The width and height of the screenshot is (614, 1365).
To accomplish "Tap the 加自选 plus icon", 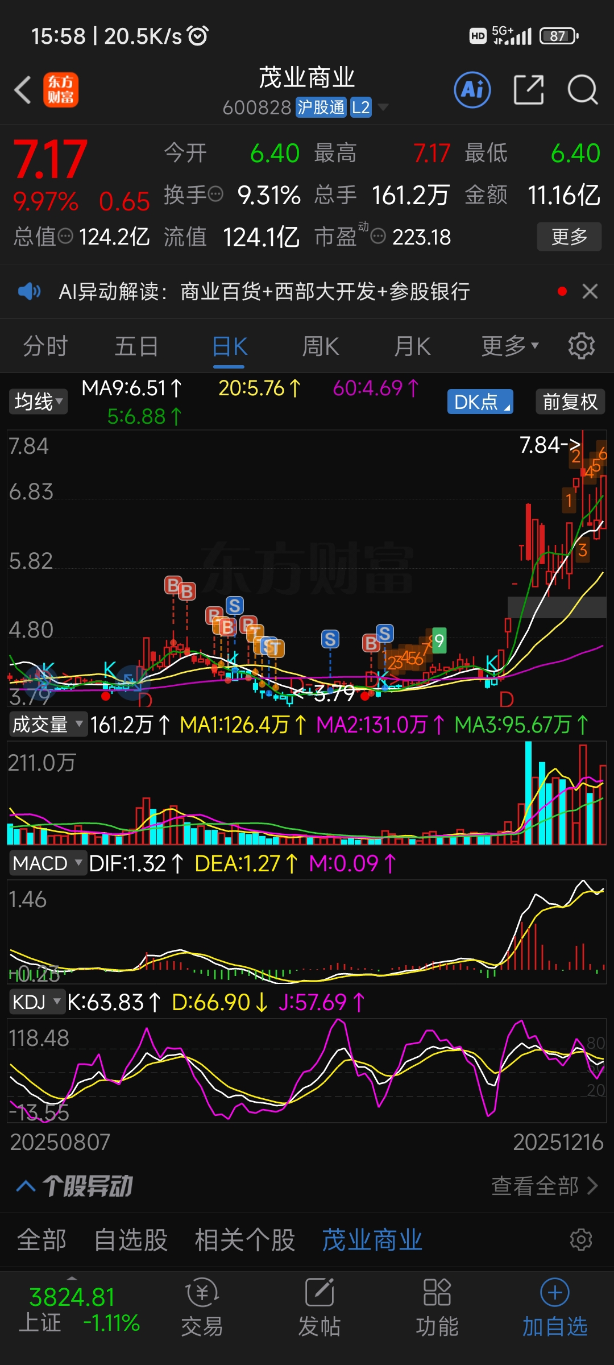I will pos(555,1292).
